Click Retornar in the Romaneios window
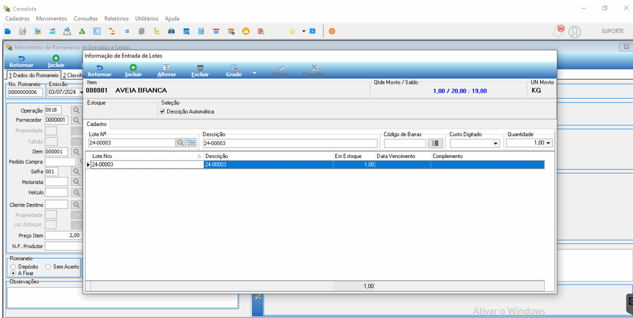 pos(21,61)
